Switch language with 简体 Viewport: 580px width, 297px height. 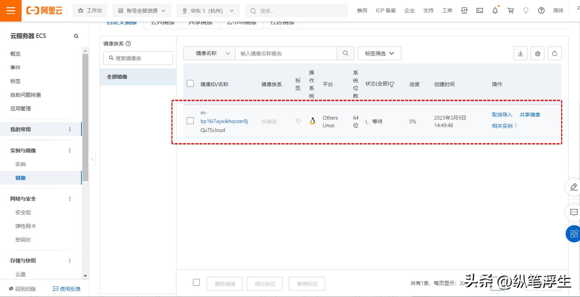point(558,11)
